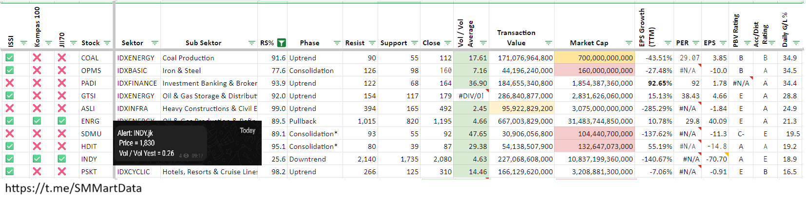The image size is (806, 199).
Task: Select the #DIV/0! error cell for GTSI
Action: (471, 96)
